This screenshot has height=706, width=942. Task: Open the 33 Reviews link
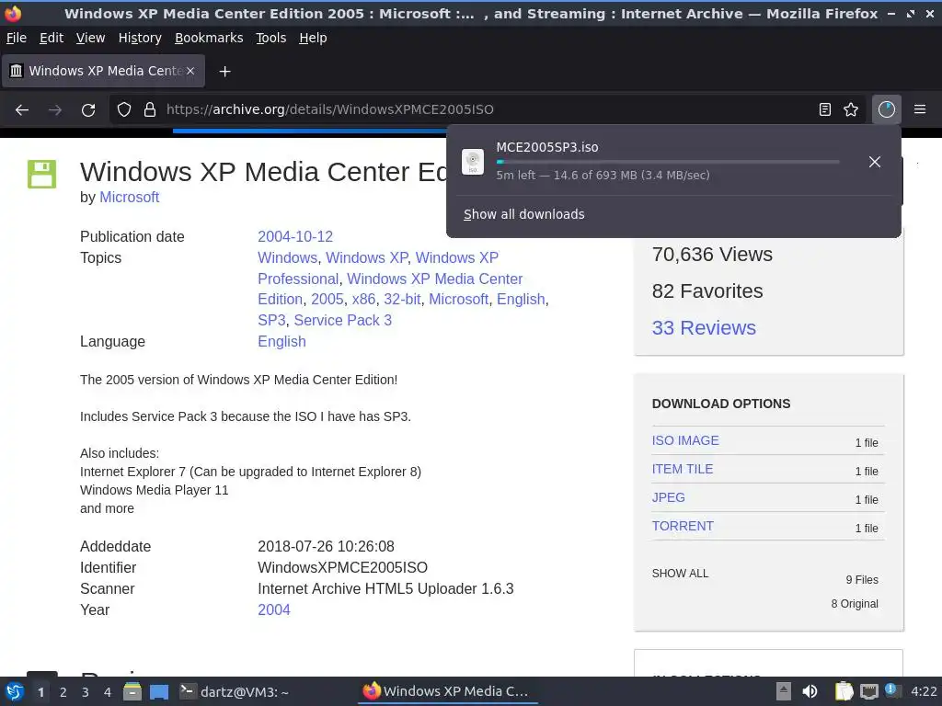[x=704, y=328]
